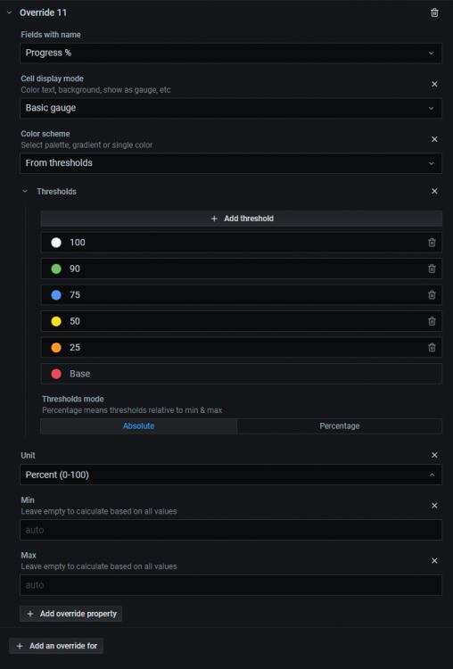Focus the Max auto input field
Image resolution: width=453 pixels, height=669 pixels.
(231, 585)
